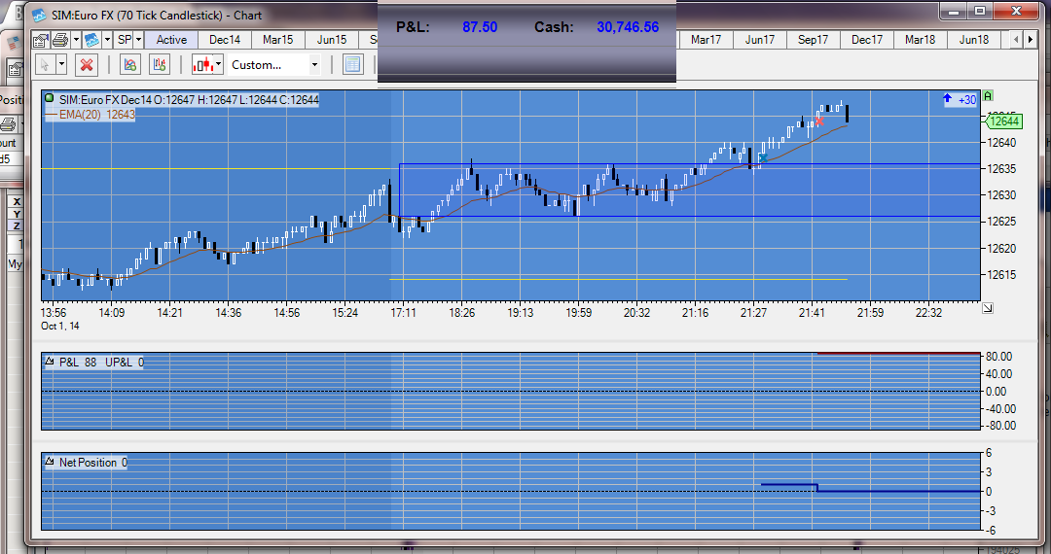The height and width of the screenshot is (554, 1051).
Task: Click the Oct 1, 14 date label
Action: point(60,326)
